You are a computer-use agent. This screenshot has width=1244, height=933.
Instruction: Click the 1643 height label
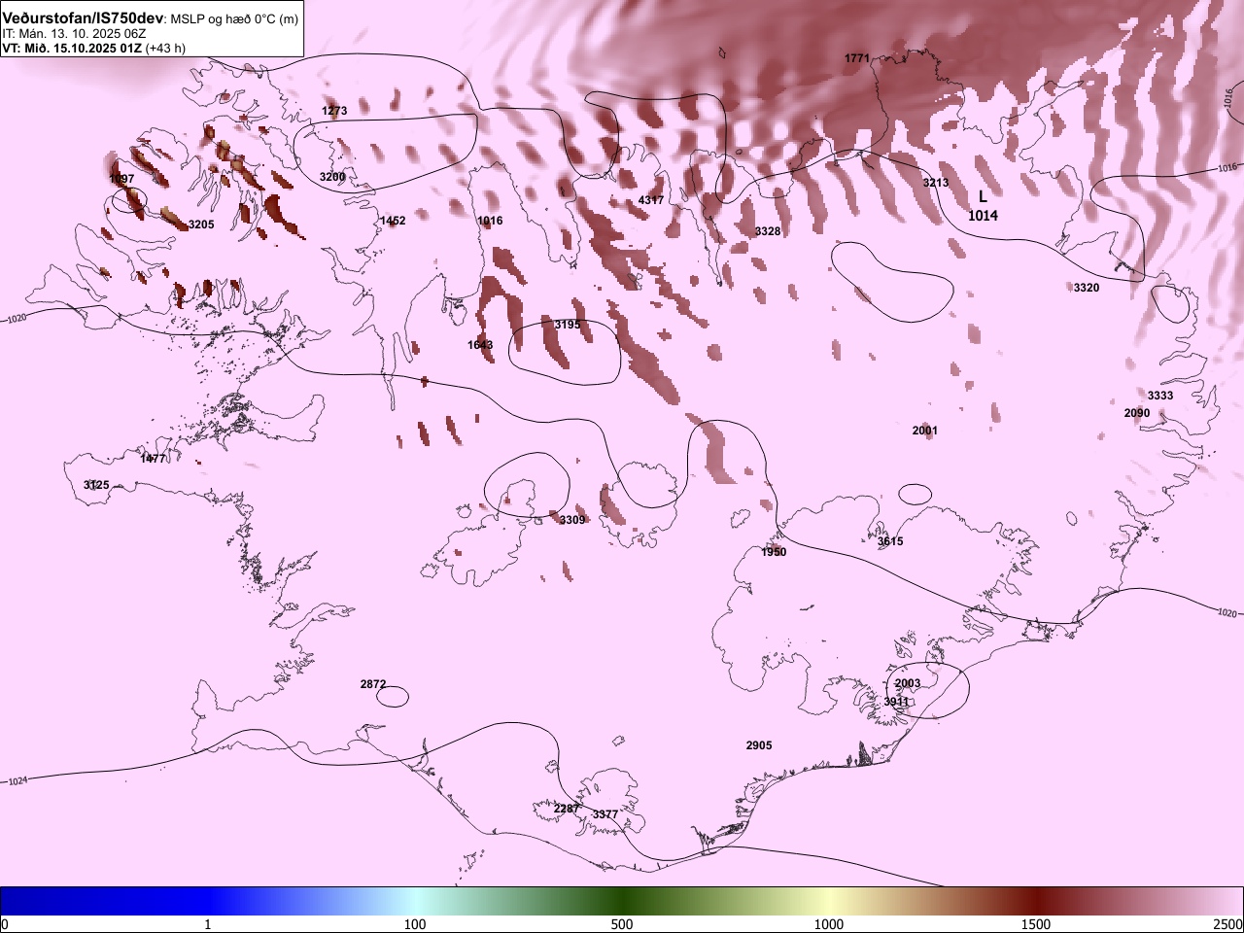tap(480, 345)
